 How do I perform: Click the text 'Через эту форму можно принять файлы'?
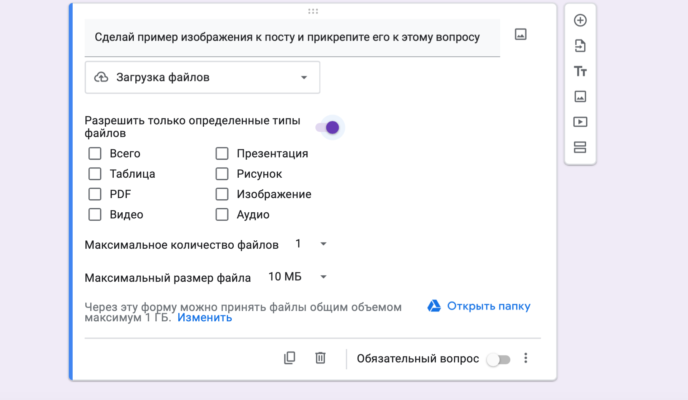(x=196, y=307)
